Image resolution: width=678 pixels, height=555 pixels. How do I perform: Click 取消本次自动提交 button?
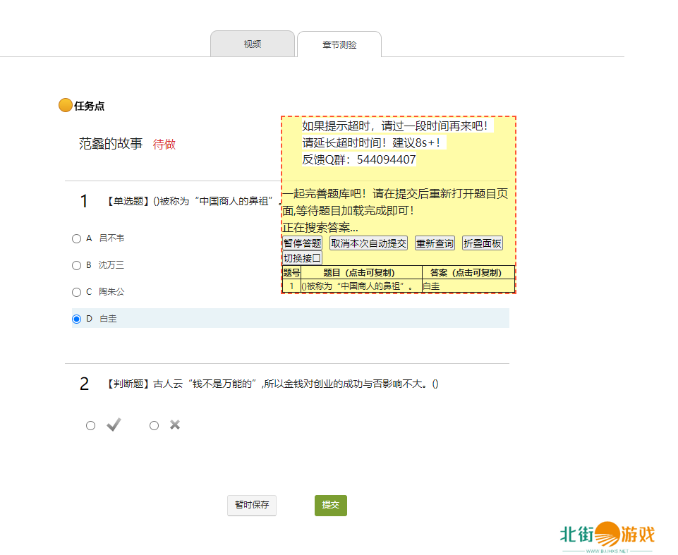(368, 243)
